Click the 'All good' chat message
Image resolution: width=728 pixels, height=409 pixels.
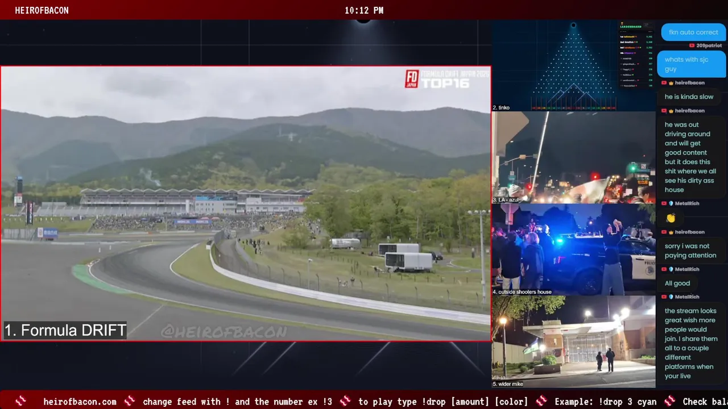coord(677,283)
